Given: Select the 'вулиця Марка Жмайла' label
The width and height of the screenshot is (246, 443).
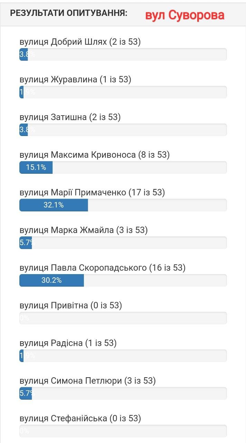Looking at the screenshot, I should click(83, 230).
